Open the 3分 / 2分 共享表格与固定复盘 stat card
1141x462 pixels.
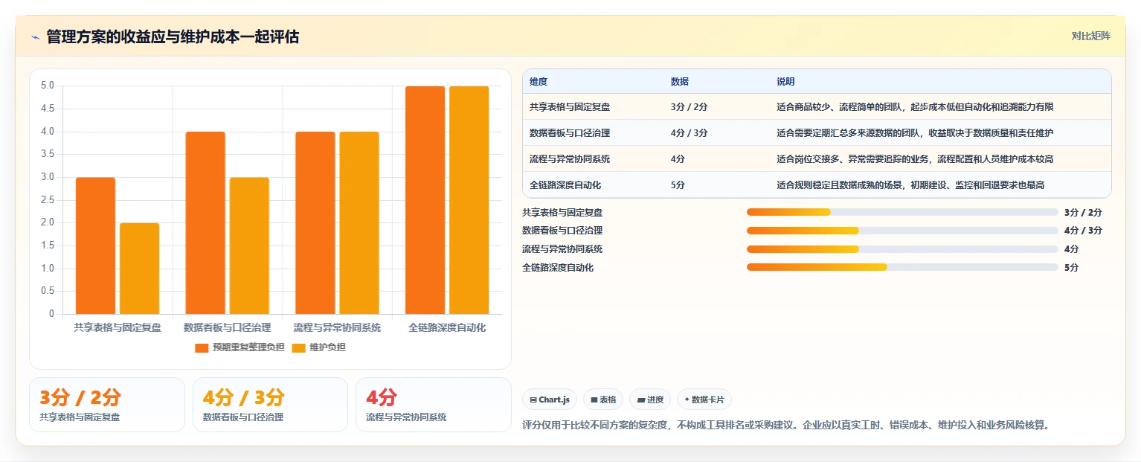[x=107, y=405]
